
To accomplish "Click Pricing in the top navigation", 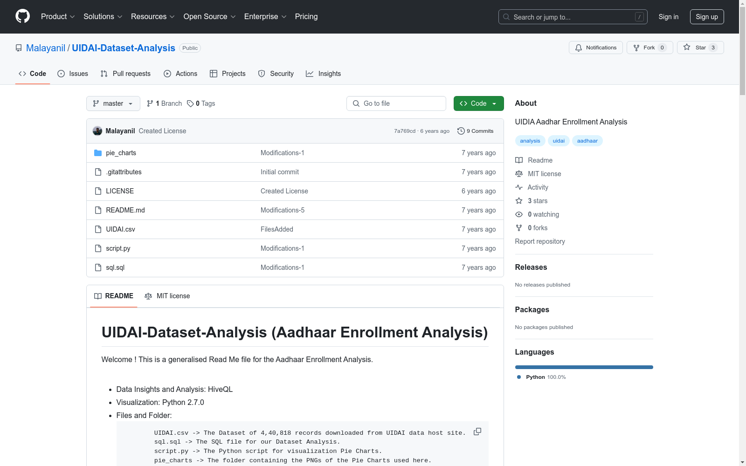I will tap(306, 16).
